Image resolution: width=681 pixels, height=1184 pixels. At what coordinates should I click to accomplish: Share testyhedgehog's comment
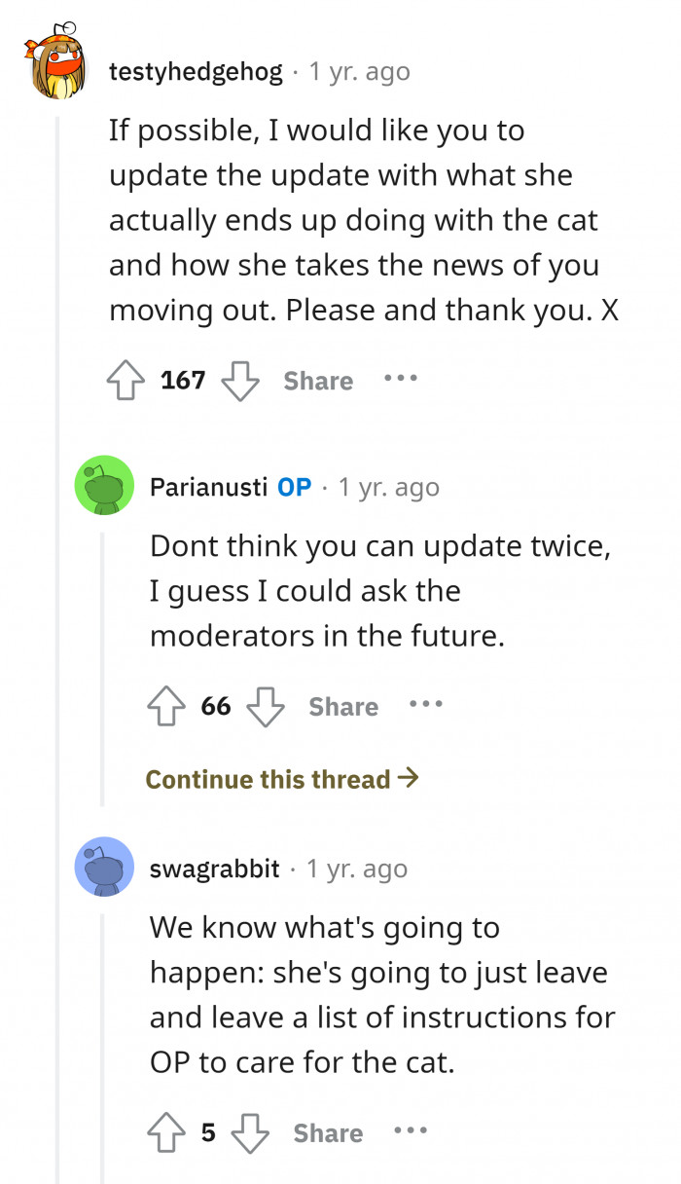[318, 381]
